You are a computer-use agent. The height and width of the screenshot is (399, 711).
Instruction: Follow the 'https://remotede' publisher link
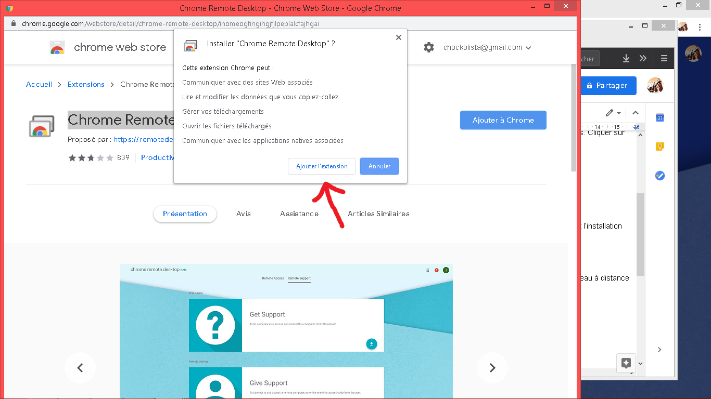[143, 139]
